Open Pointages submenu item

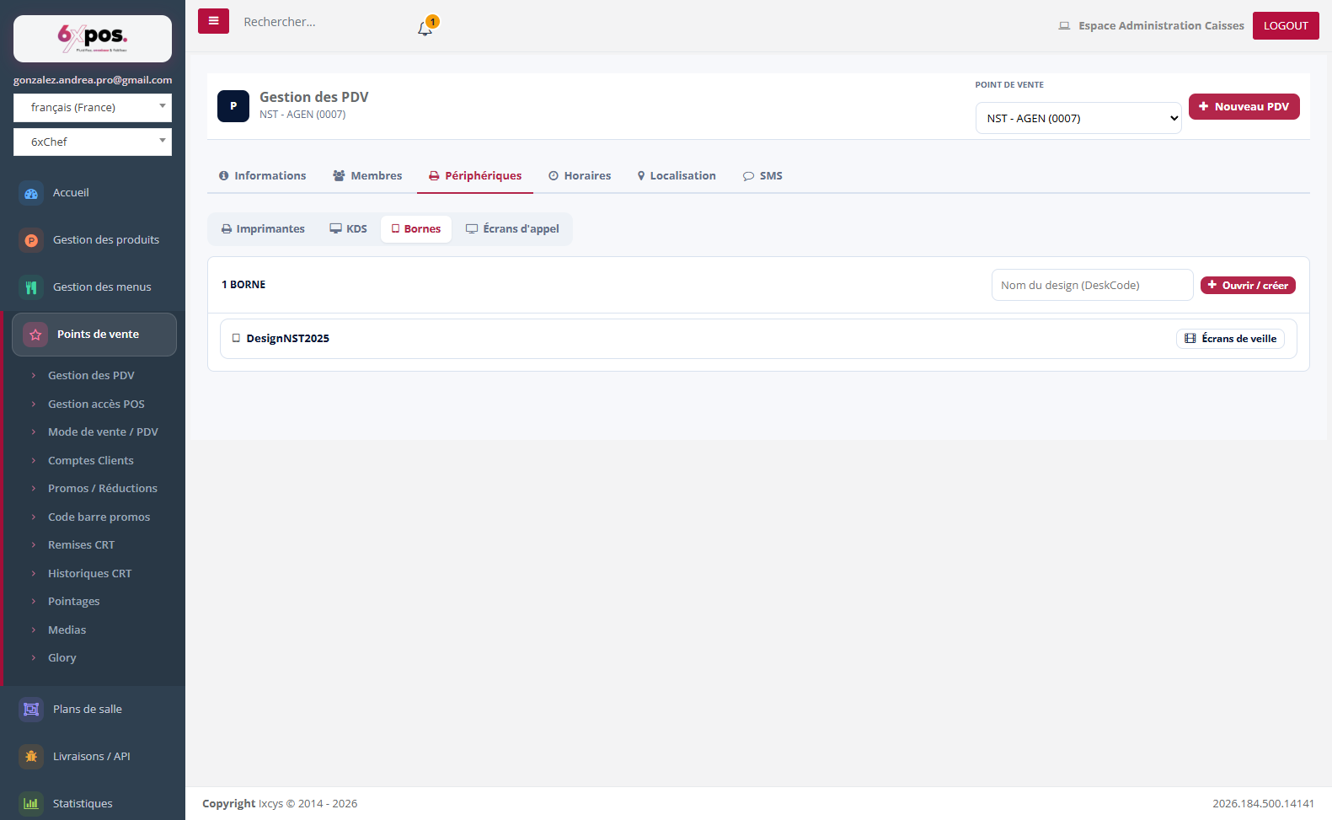pyautogui.click(x=74, y=602)
